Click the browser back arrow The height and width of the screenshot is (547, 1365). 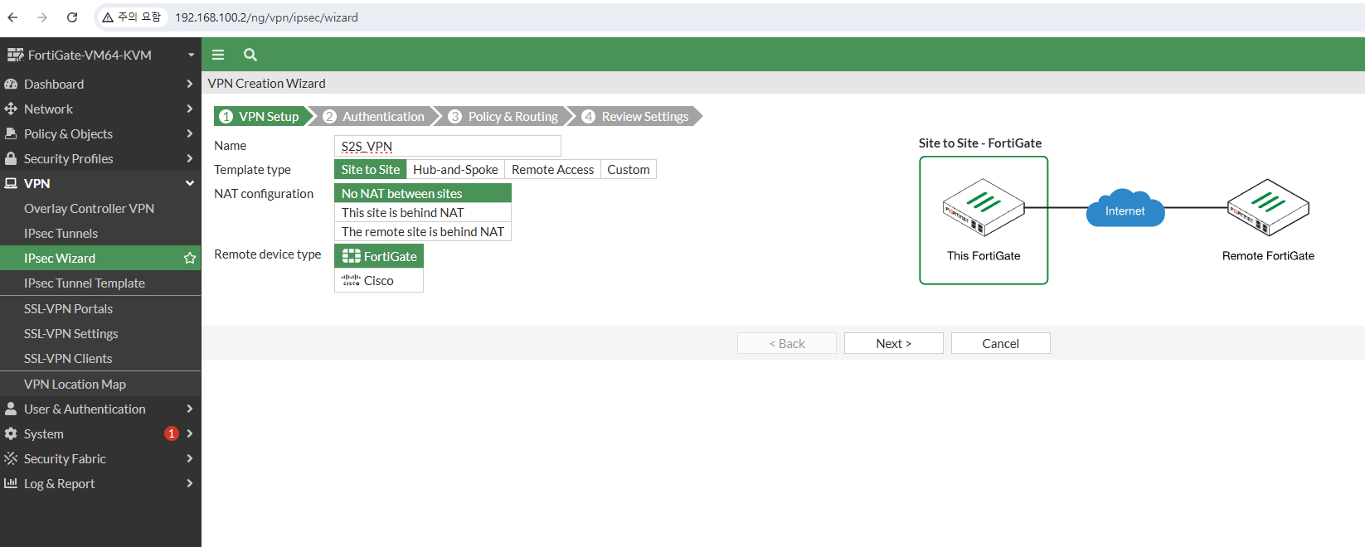[x=12, y=17]
